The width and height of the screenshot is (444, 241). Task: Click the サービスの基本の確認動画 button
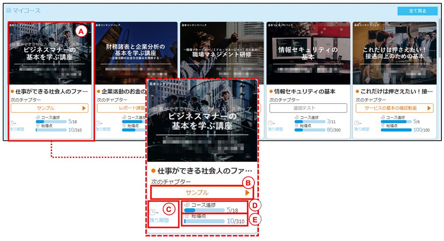point(395,108)
